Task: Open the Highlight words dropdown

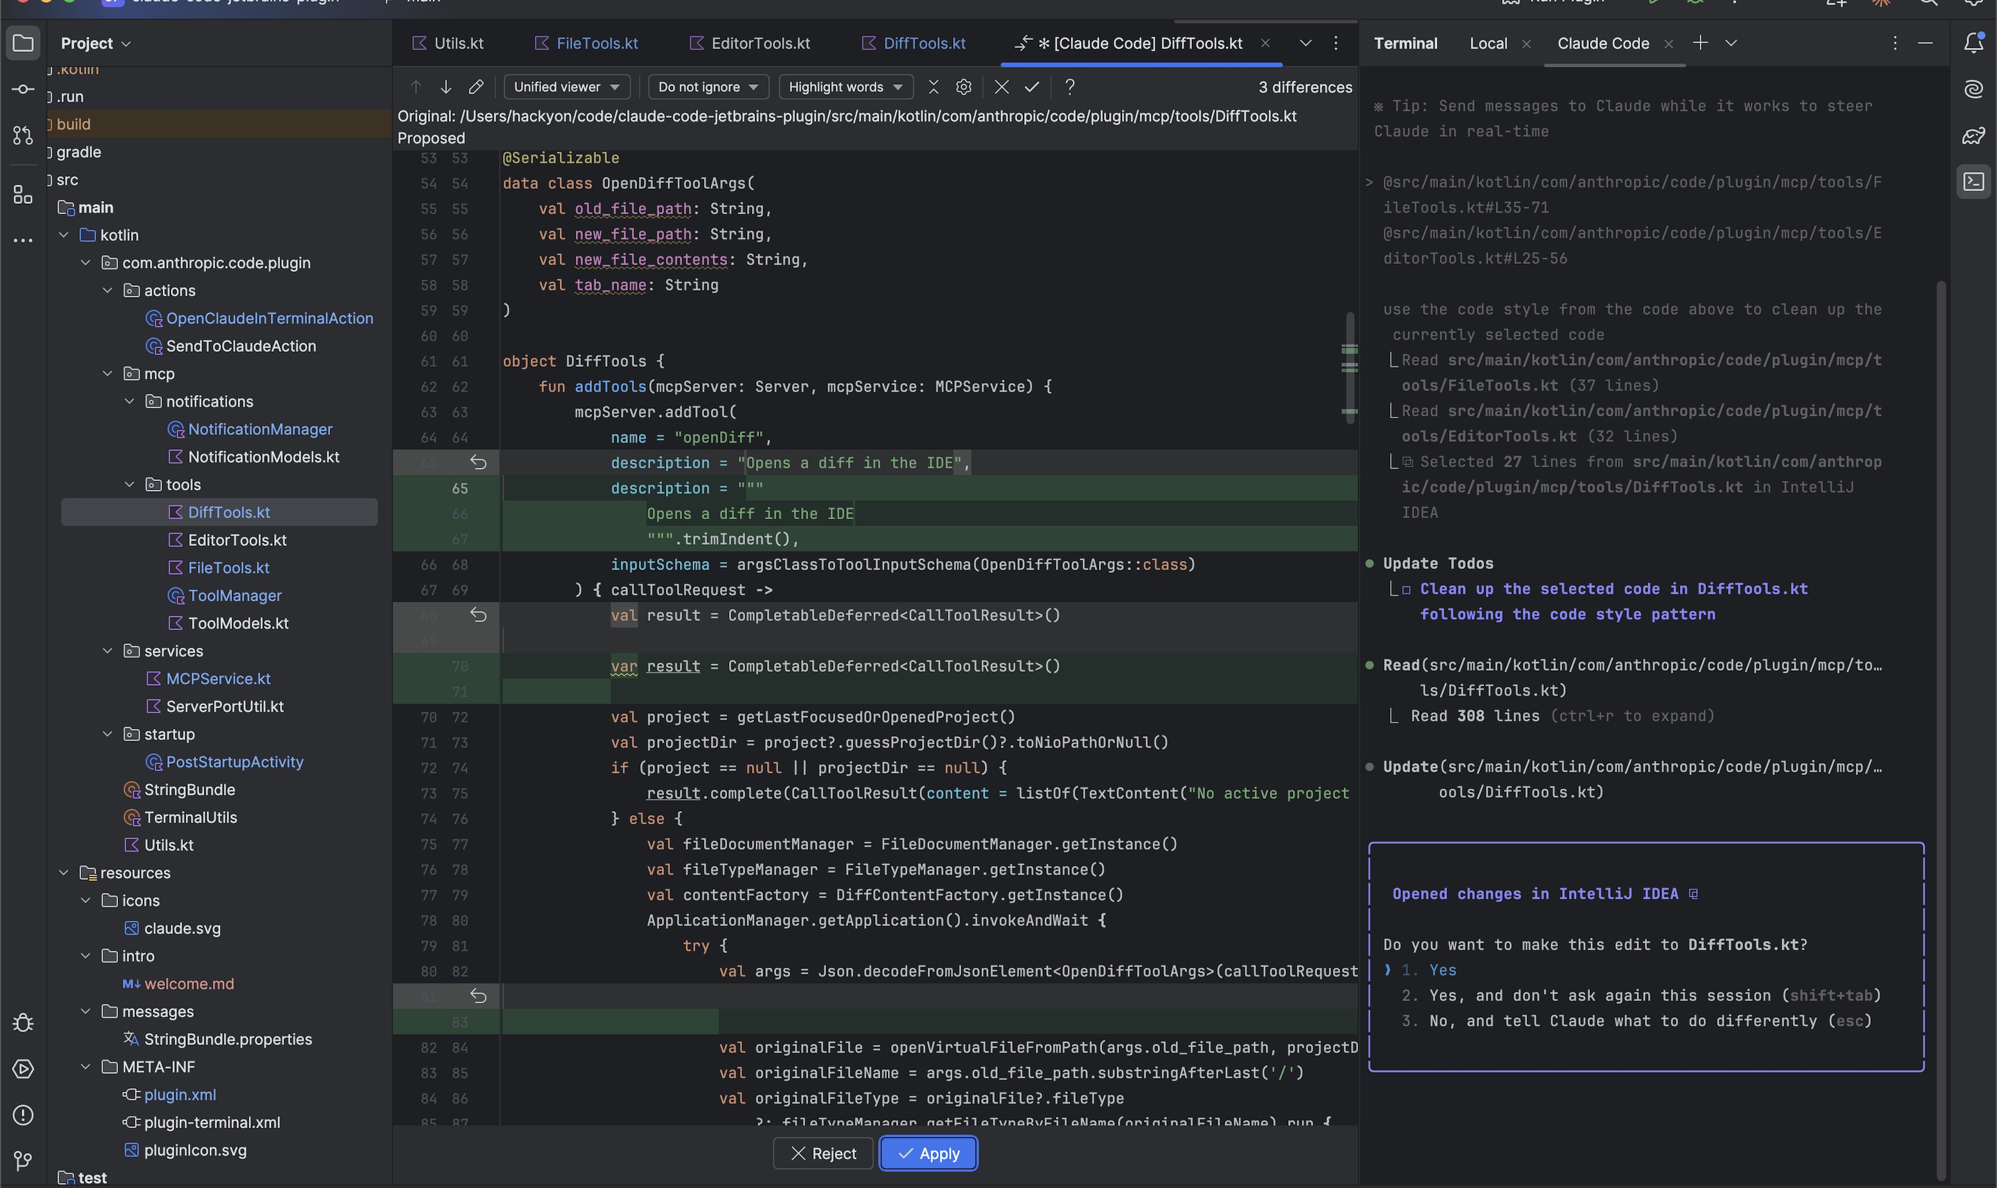Action: point(846,87)
